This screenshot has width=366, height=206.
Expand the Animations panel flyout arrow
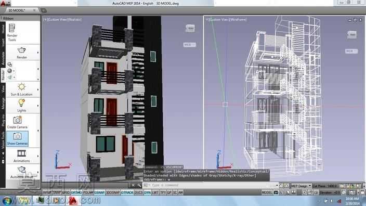[38, 156]
